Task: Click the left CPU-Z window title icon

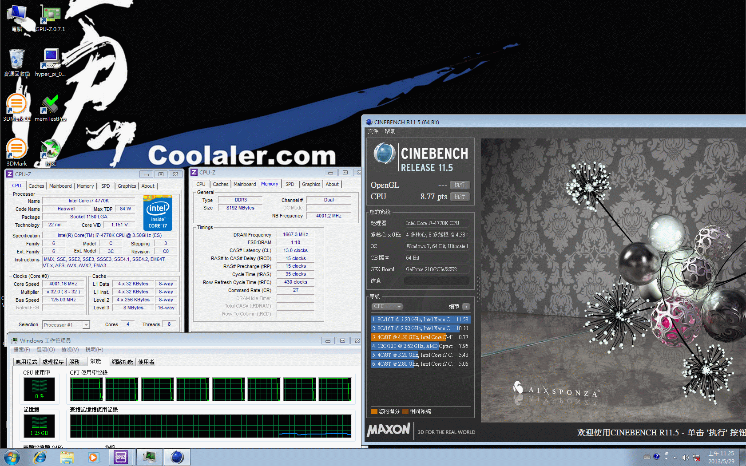Action: tap(10, 174)
